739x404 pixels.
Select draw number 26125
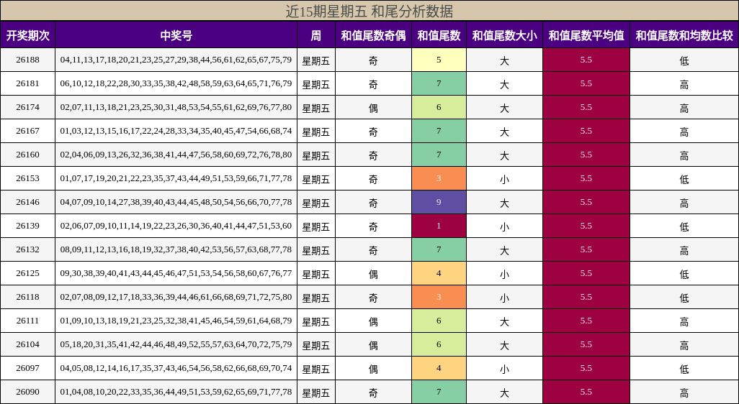27,273
